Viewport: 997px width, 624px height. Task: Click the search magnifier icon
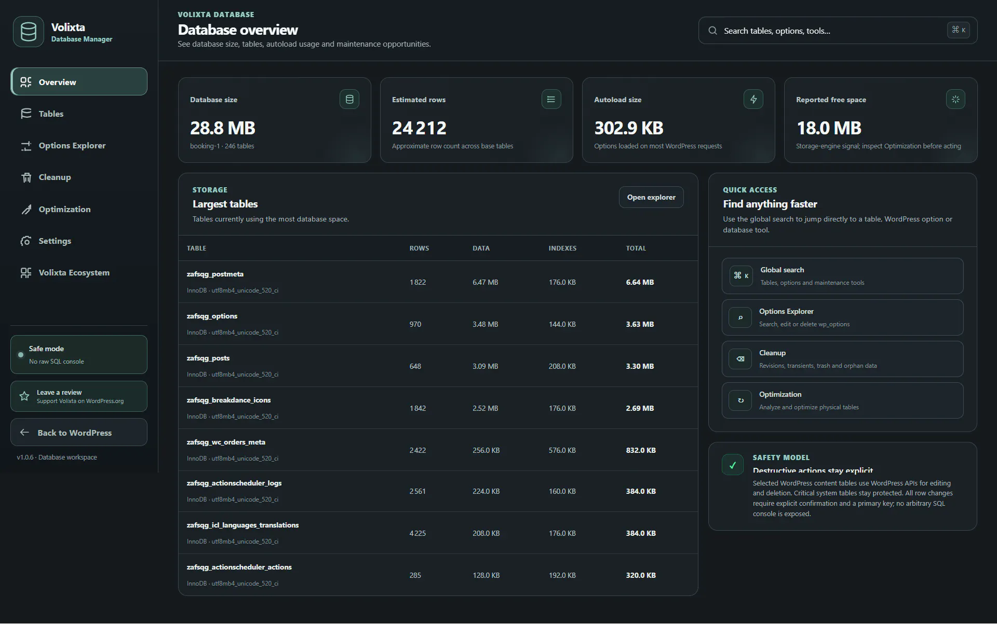[x=713, y=31]
